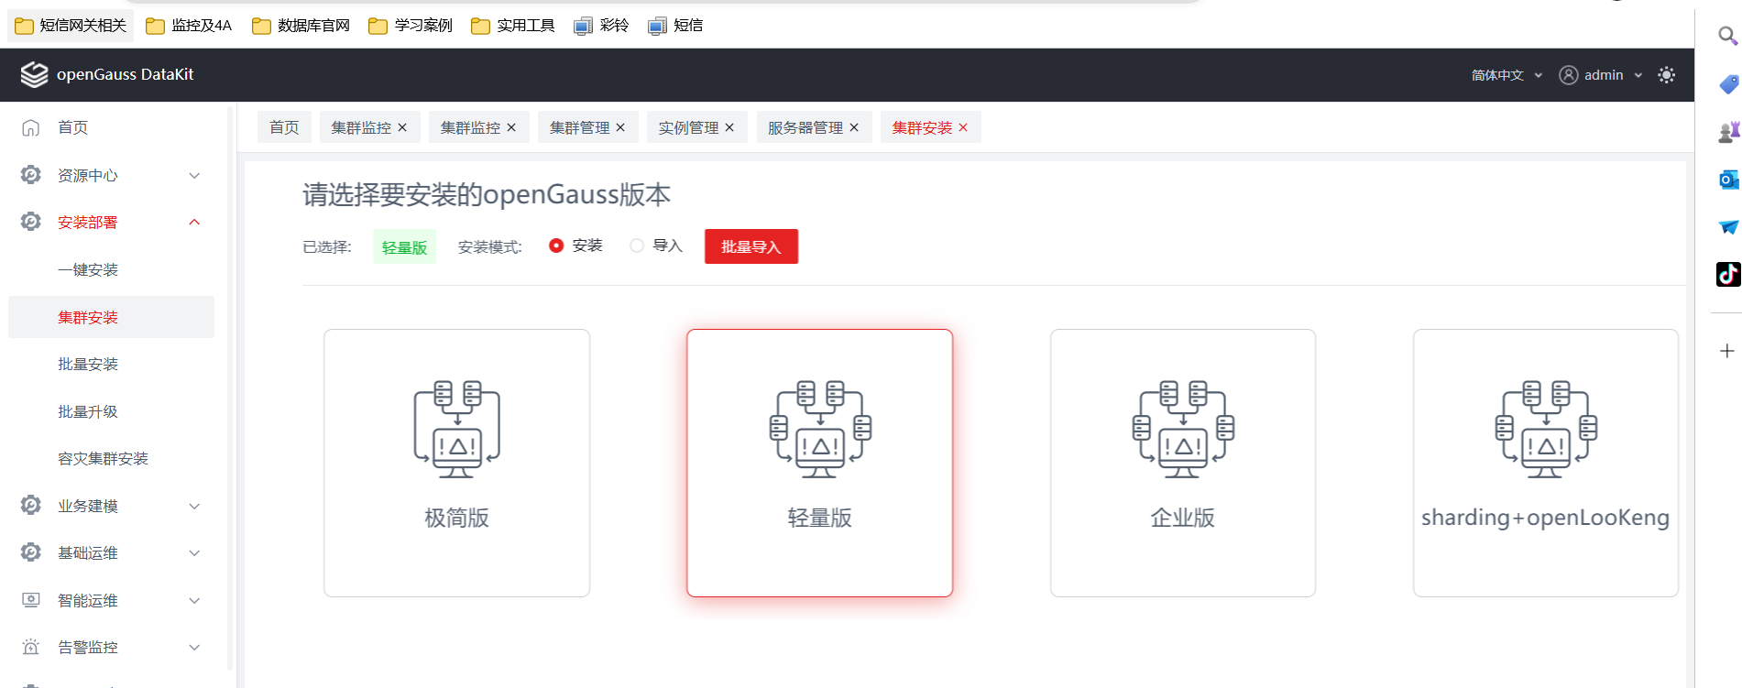Select the 安装 radio button
1742x688 pixels.
[x=556, y=246]
